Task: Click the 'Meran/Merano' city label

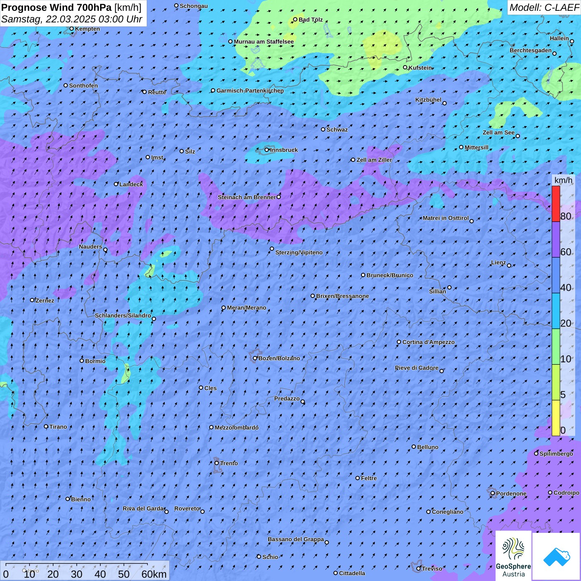Action: click(247, 308)
